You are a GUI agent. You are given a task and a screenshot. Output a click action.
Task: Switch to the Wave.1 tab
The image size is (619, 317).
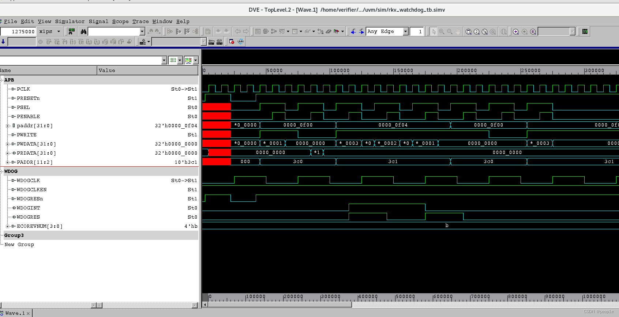tap(15, 313)
